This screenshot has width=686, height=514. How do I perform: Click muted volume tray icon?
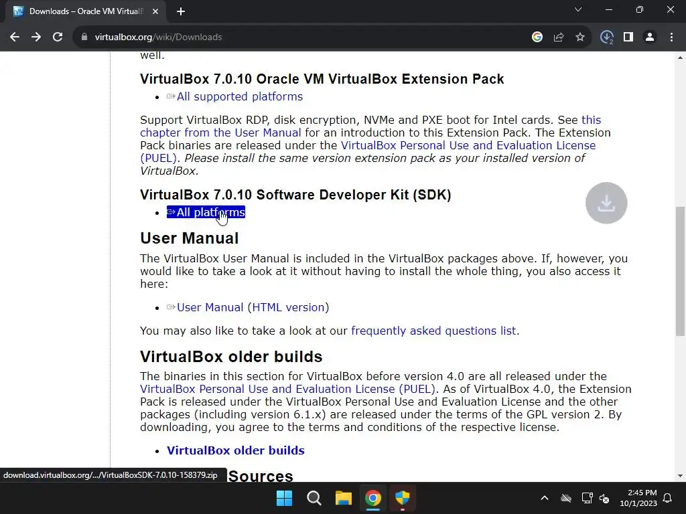[x=604, y=498]
